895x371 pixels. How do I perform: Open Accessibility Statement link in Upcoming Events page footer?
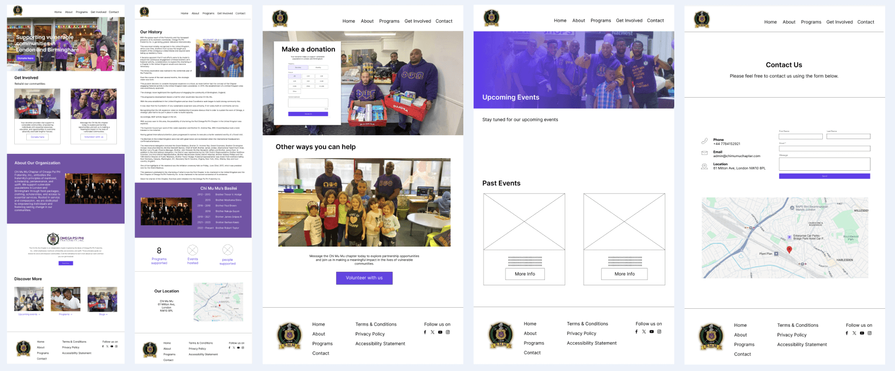point(591,343)
